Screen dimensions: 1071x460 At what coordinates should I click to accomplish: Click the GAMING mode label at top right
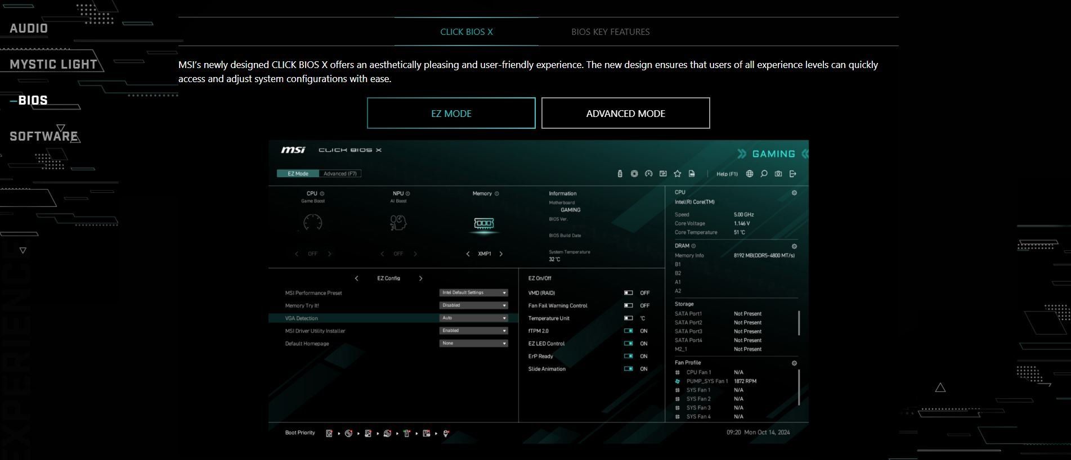click(773, 154)
